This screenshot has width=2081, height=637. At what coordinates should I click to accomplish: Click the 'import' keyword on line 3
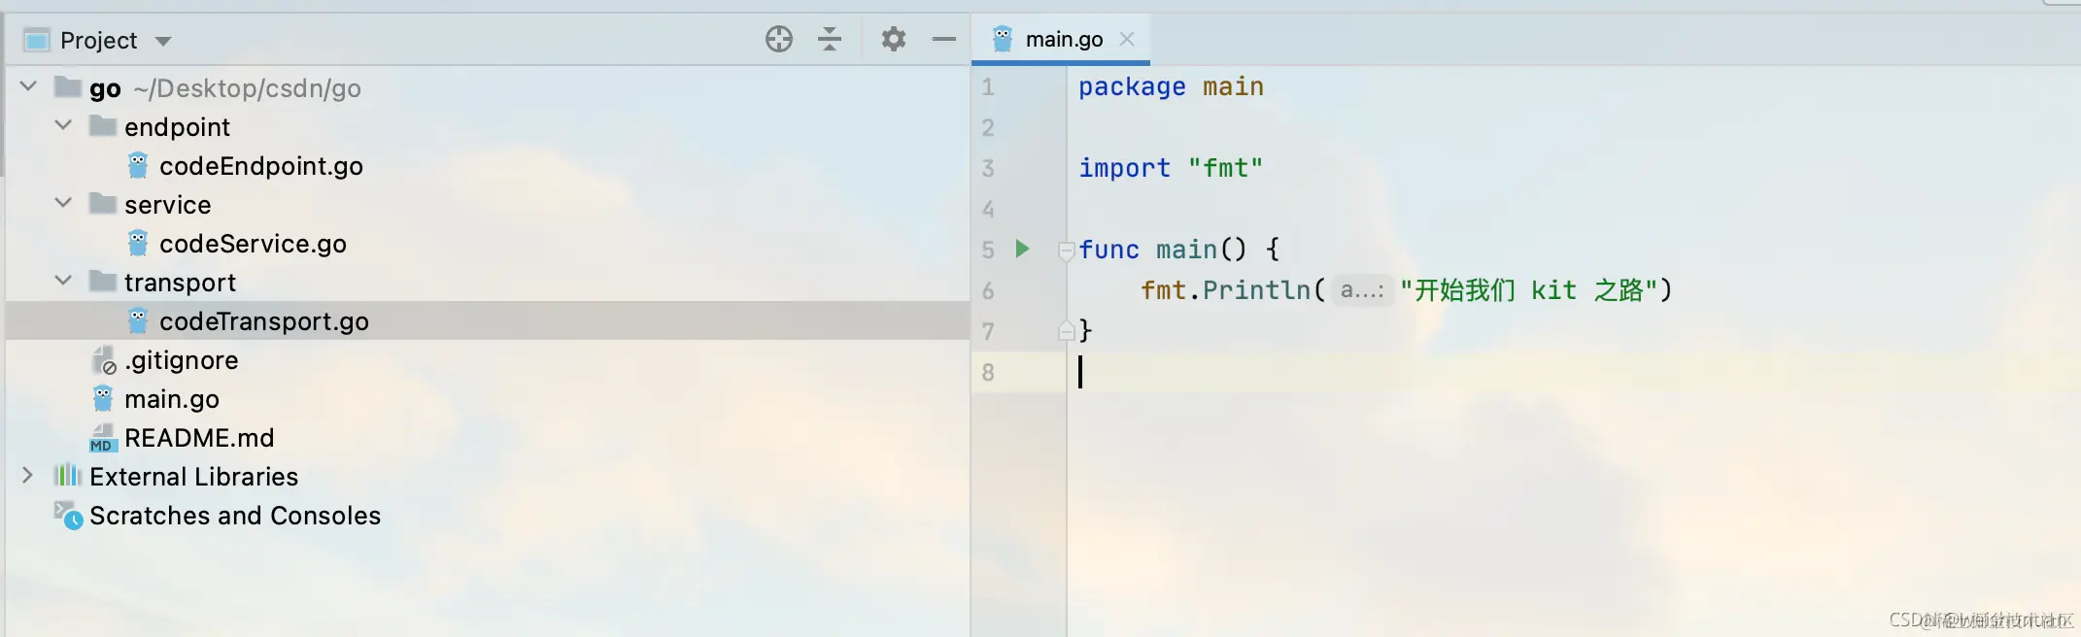[1124, 169]
